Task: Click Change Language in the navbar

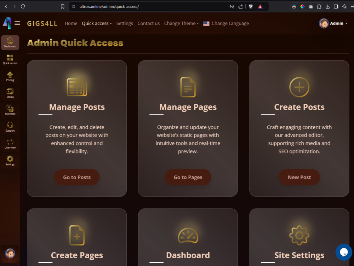Action: coord(230,23)
